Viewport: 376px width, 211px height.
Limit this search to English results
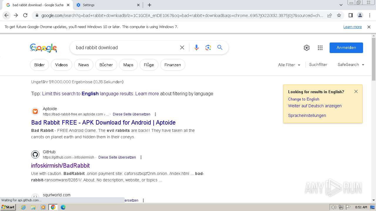point(88,94)
